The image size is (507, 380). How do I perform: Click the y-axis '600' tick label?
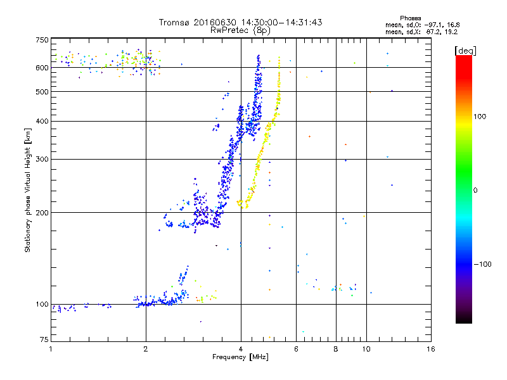[42, 68]
